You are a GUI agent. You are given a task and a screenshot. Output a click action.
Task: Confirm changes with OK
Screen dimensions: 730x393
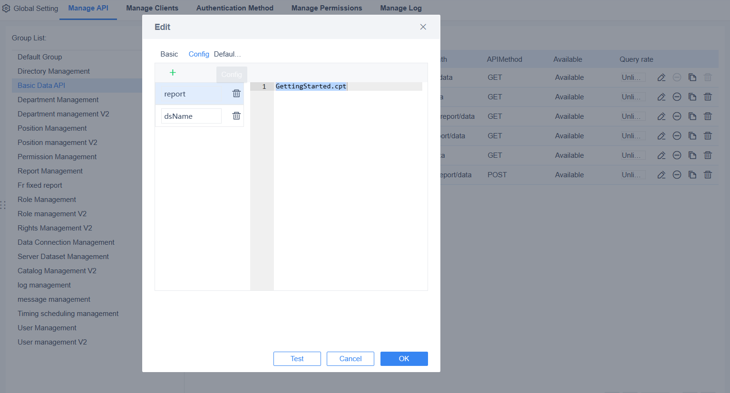click(404, 358)
